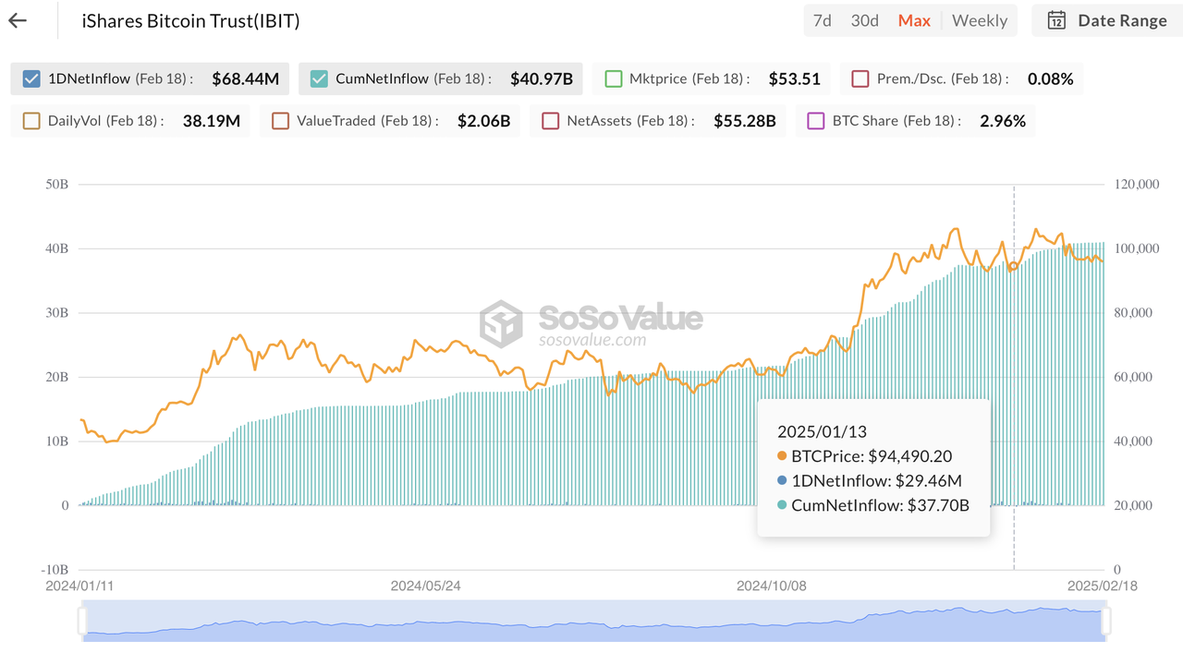Select the Max time range tab
The image size is (1183, 653).
coord(914,20)
